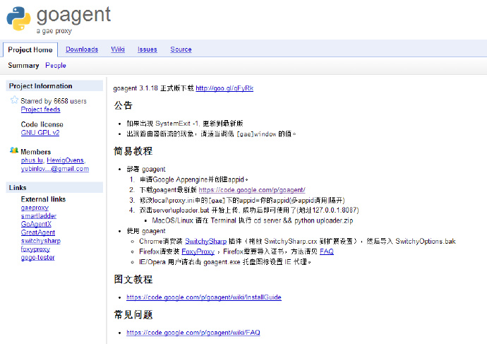Image resolution: width=487 pixels, height=344 pixels.
Task: Open the People sub-tab
Action: pos(56,65)
